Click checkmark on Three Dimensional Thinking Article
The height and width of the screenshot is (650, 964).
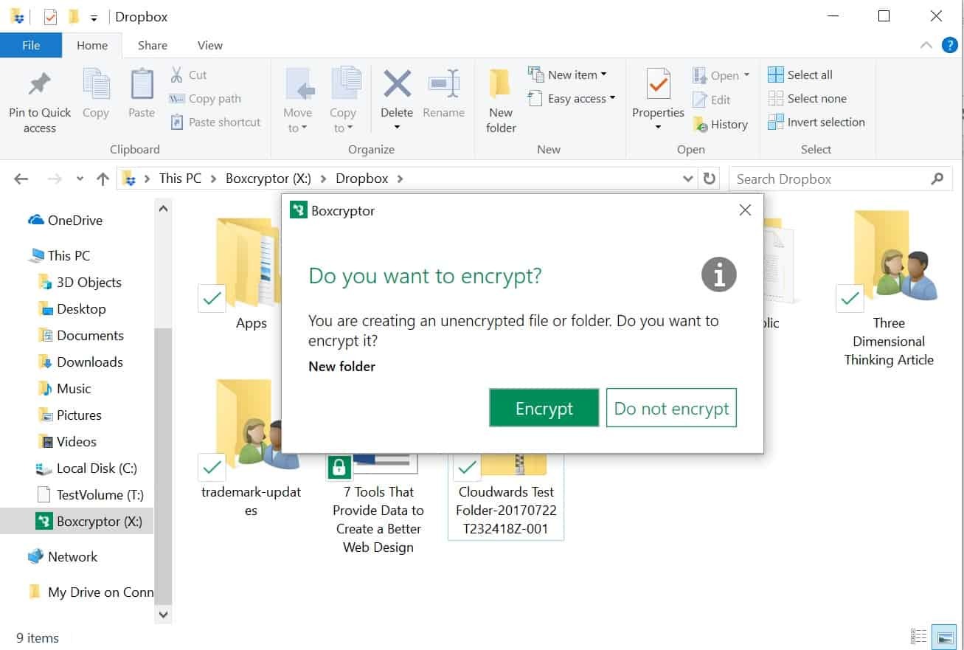tap(850, 299)
